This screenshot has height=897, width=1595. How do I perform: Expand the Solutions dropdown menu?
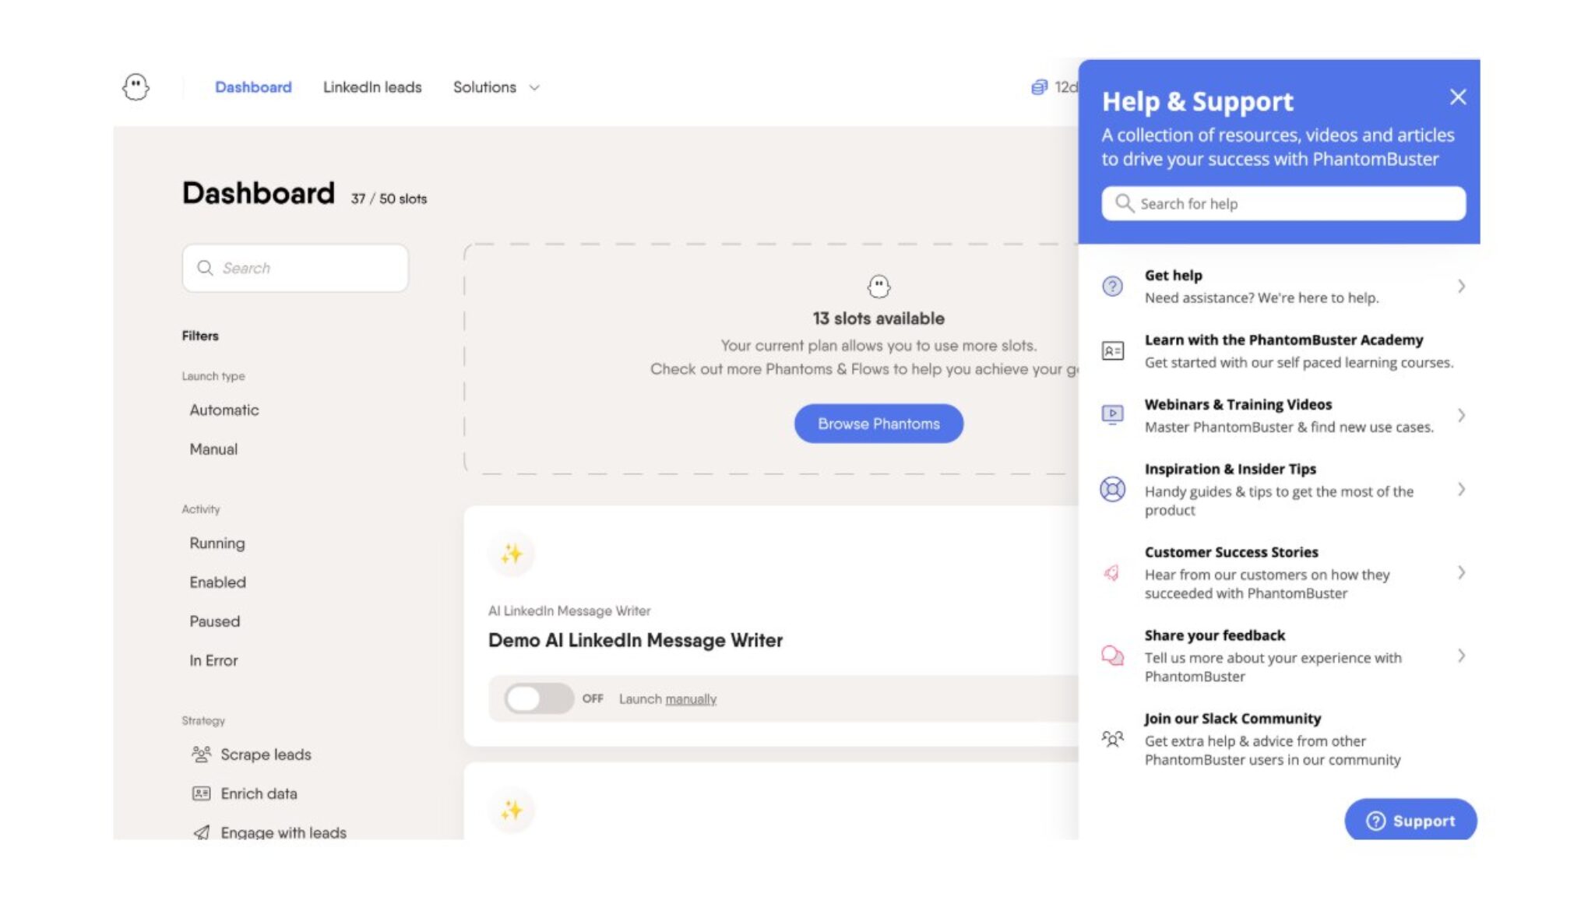(496, 87)
